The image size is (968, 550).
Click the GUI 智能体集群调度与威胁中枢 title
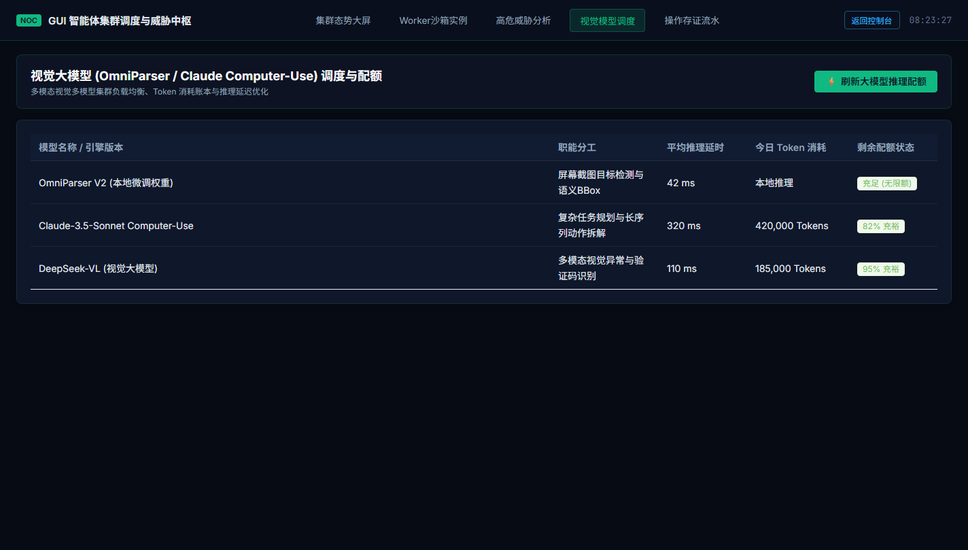point(120,21)
